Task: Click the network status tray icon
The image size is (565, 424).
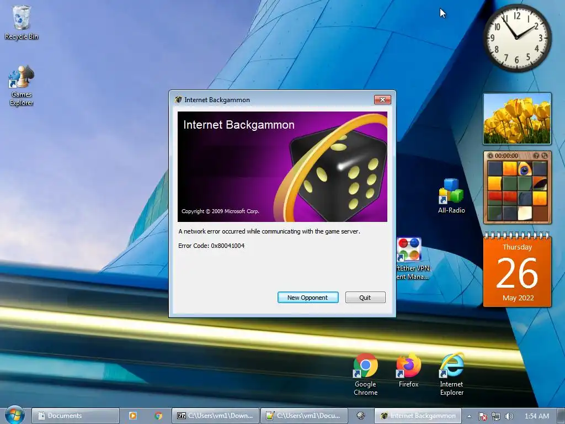Action: click(496, 416)
